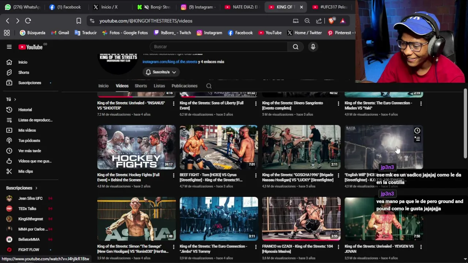468x263 pixels.
Task: Open options for INSANUS VS SHOOTER video
Action: [174, 104]
